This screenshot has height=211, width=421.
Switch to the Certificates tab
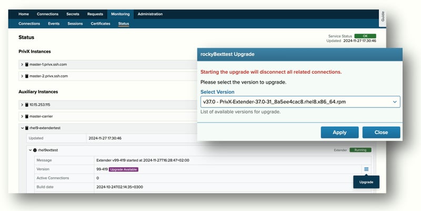click(x=100, y=24)
